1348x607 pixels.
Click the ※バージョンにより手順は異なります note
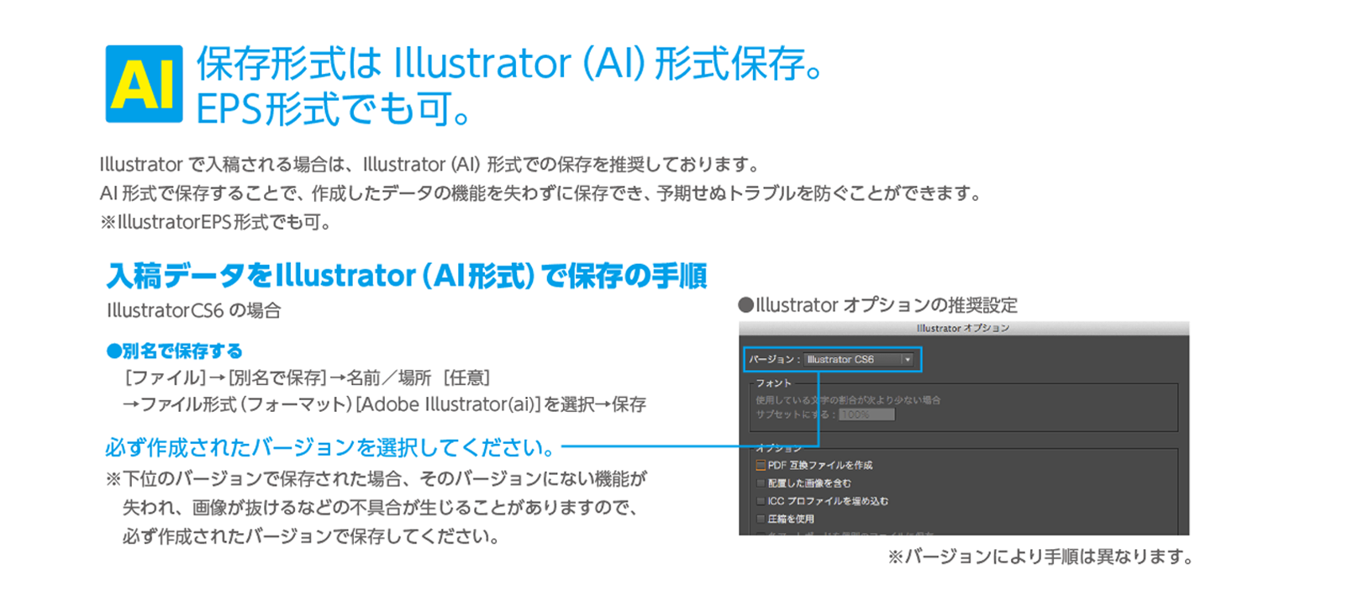pyautogui.click(x=1040, y=557)
